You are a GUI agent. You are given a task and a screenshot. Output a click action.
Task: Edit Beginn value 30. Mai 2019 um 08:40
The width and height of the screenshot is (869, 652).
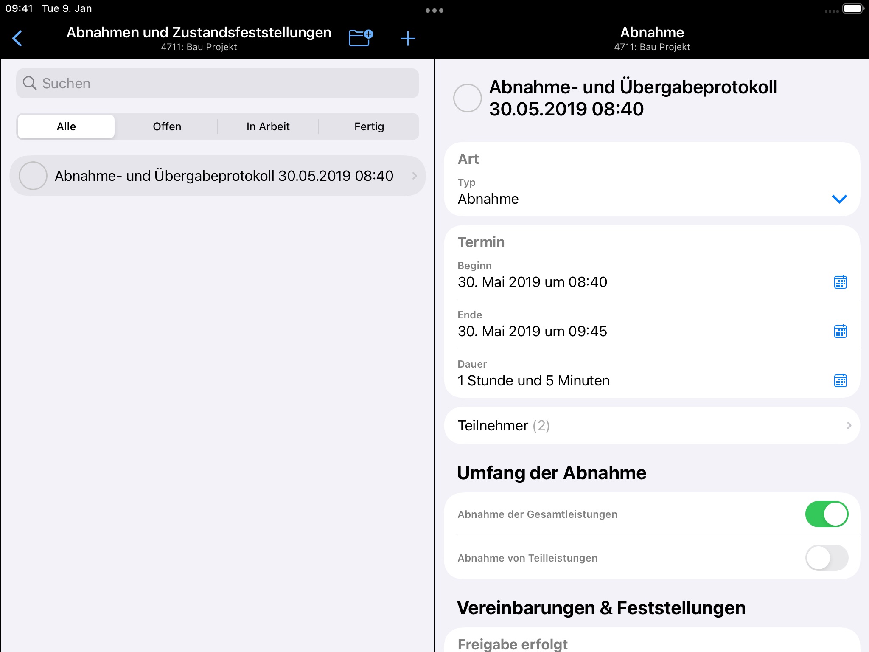[x=532, y=282]
